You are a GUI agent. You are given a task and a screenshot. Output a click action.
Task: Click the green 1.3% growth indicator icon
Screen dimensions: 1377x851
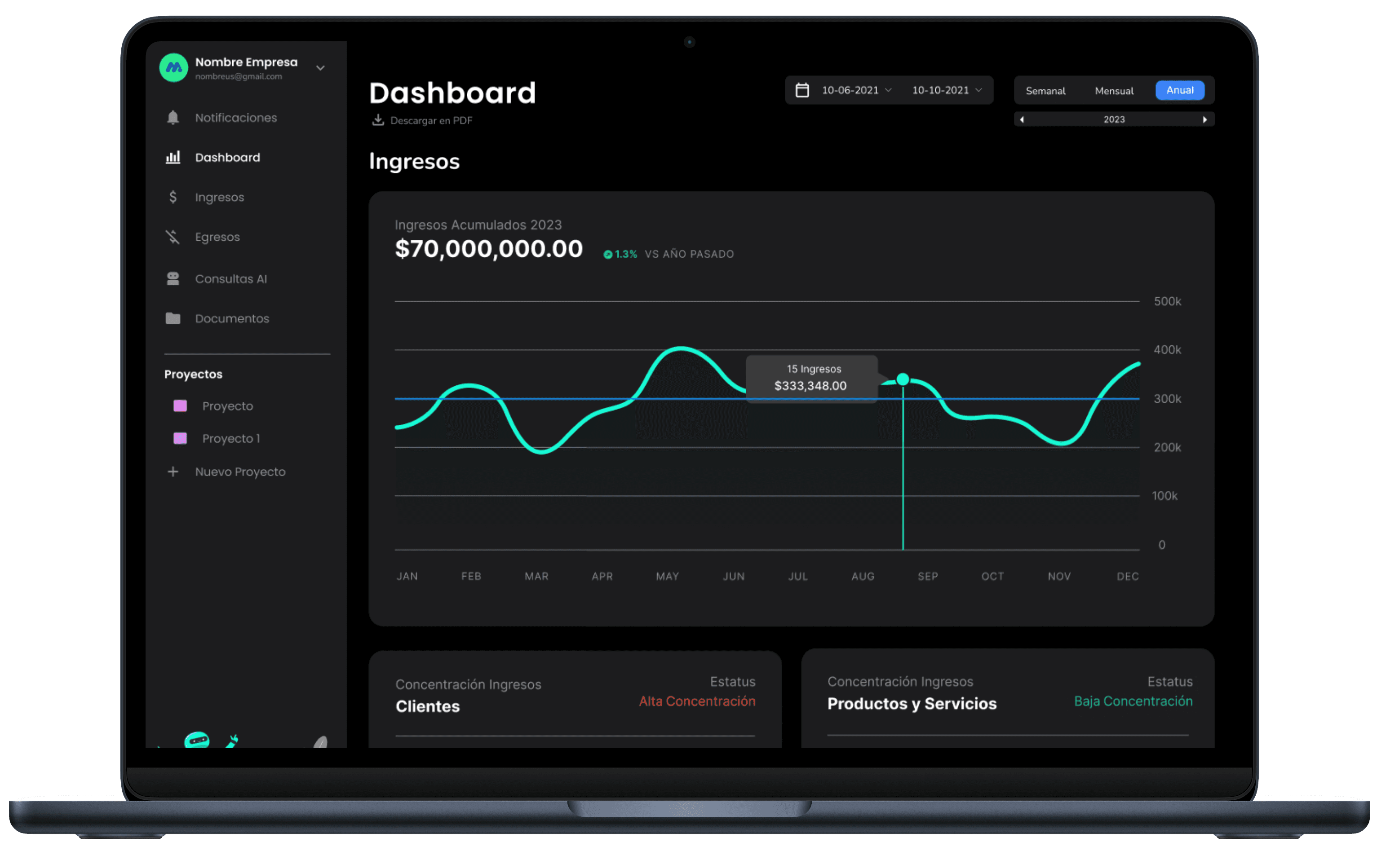point(607,254)
